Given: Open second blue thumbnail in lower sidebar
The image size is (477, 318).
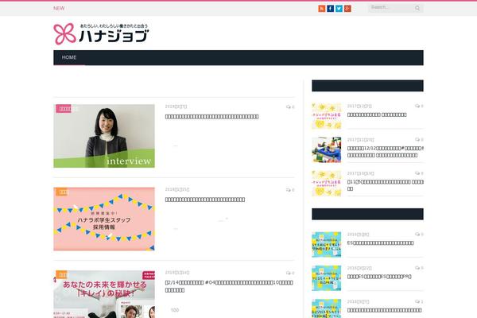Looking at the screenshot, I should tap(327, 278).
